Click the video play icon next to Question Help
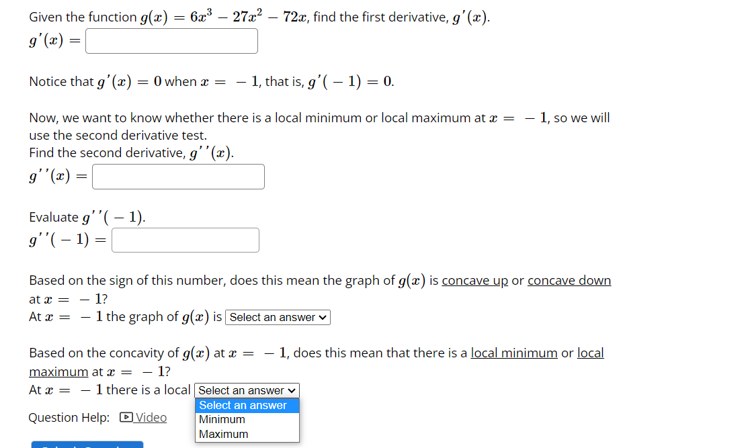Viewport: 746px width, 448px height. tap(125, 417)
